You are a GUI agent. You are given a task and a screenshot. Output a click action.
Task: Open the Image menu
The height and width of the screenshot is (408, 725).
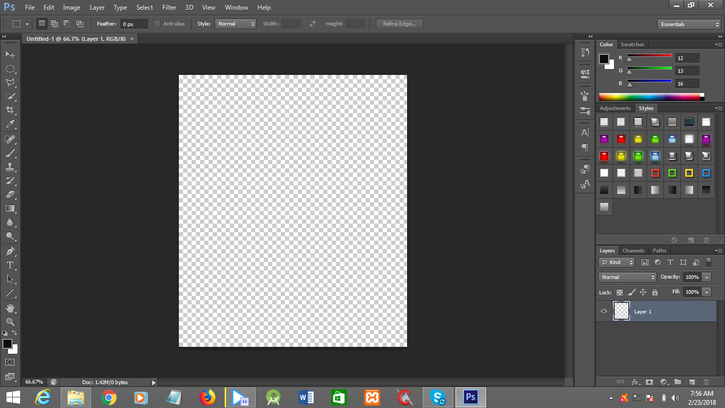72,7
